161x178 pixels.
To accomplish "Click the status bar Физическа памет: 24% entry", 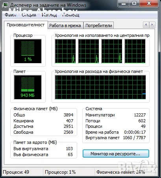I will pos(121,172).
